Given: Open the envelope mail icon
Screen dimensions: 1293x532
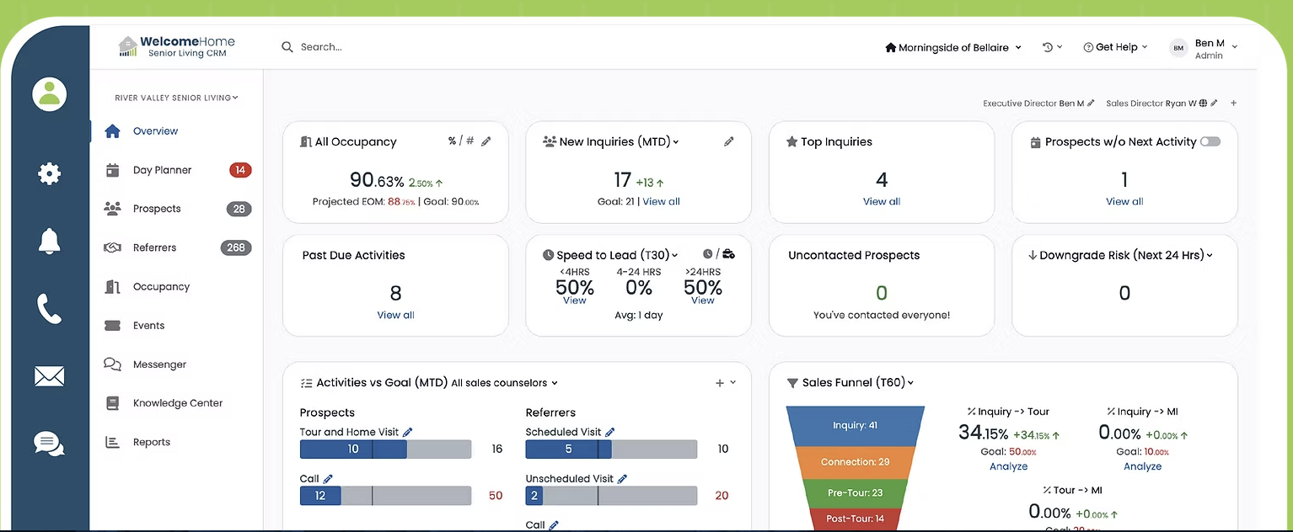Looking at the screenshot, I should 49,376.
